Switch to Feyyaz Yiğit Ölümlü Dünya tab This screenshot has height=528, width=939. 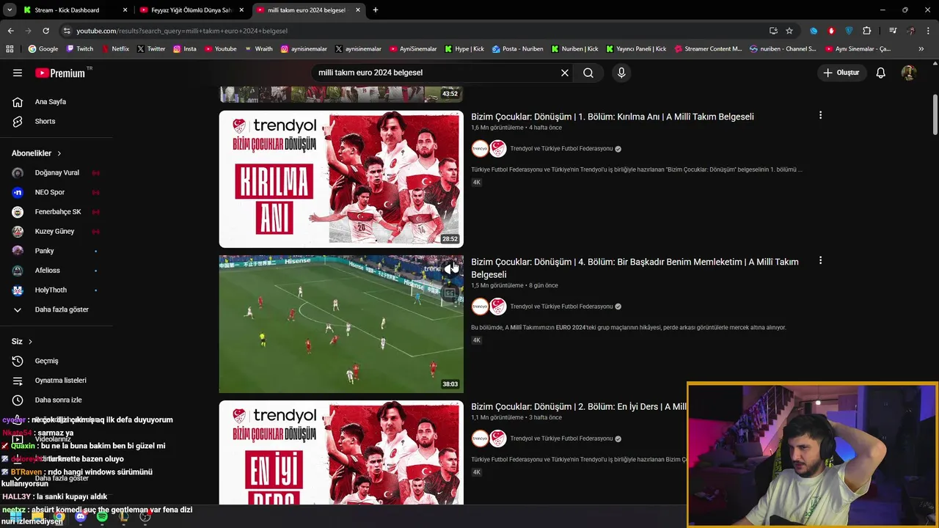pos(191,10)
